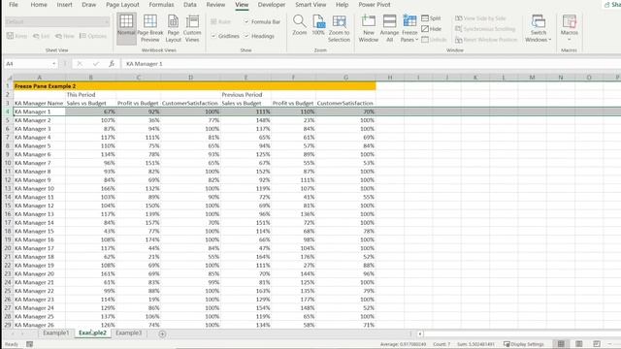Click Keep sheet view
Screen dimensions: 621x349
17,36
